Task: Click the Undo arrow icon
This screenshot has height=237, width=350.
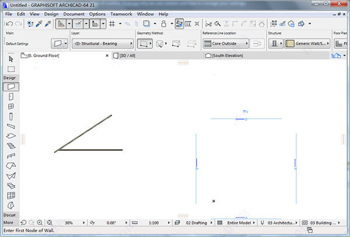Action: click(9, 24)
